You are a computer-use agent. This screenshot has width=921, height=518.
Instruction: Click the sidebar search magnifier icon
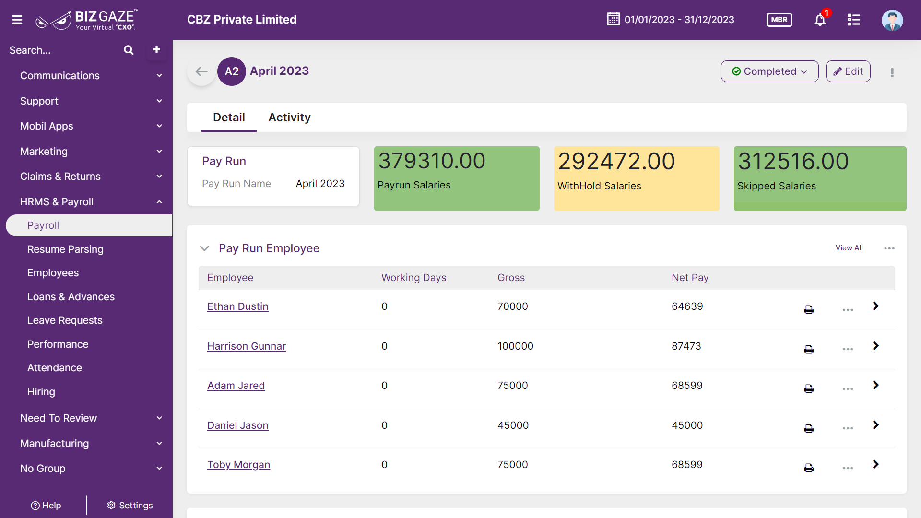[x=129, y=50]
